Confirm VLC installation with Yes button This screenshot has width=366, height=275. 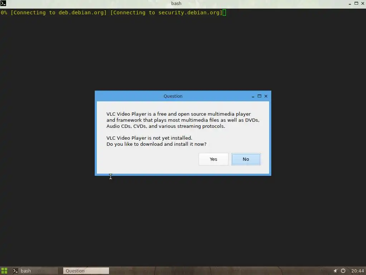(x=213, y=159)
